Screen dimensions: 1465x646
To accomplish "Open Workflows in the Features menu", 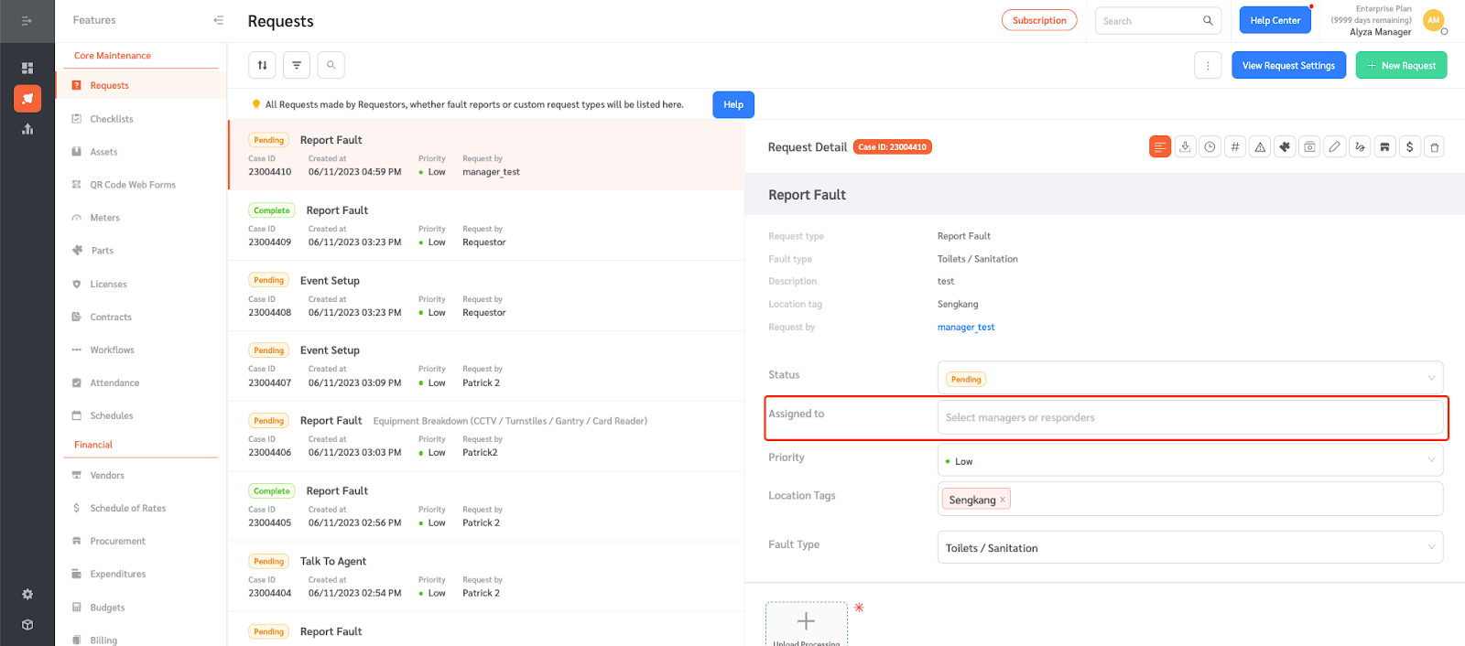I will pyautogui.click(x=112, y=350).
